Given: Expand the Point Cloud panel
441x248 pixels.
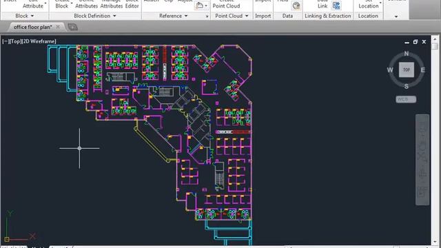Looking at the screenshot, I should tap(232, 16).
